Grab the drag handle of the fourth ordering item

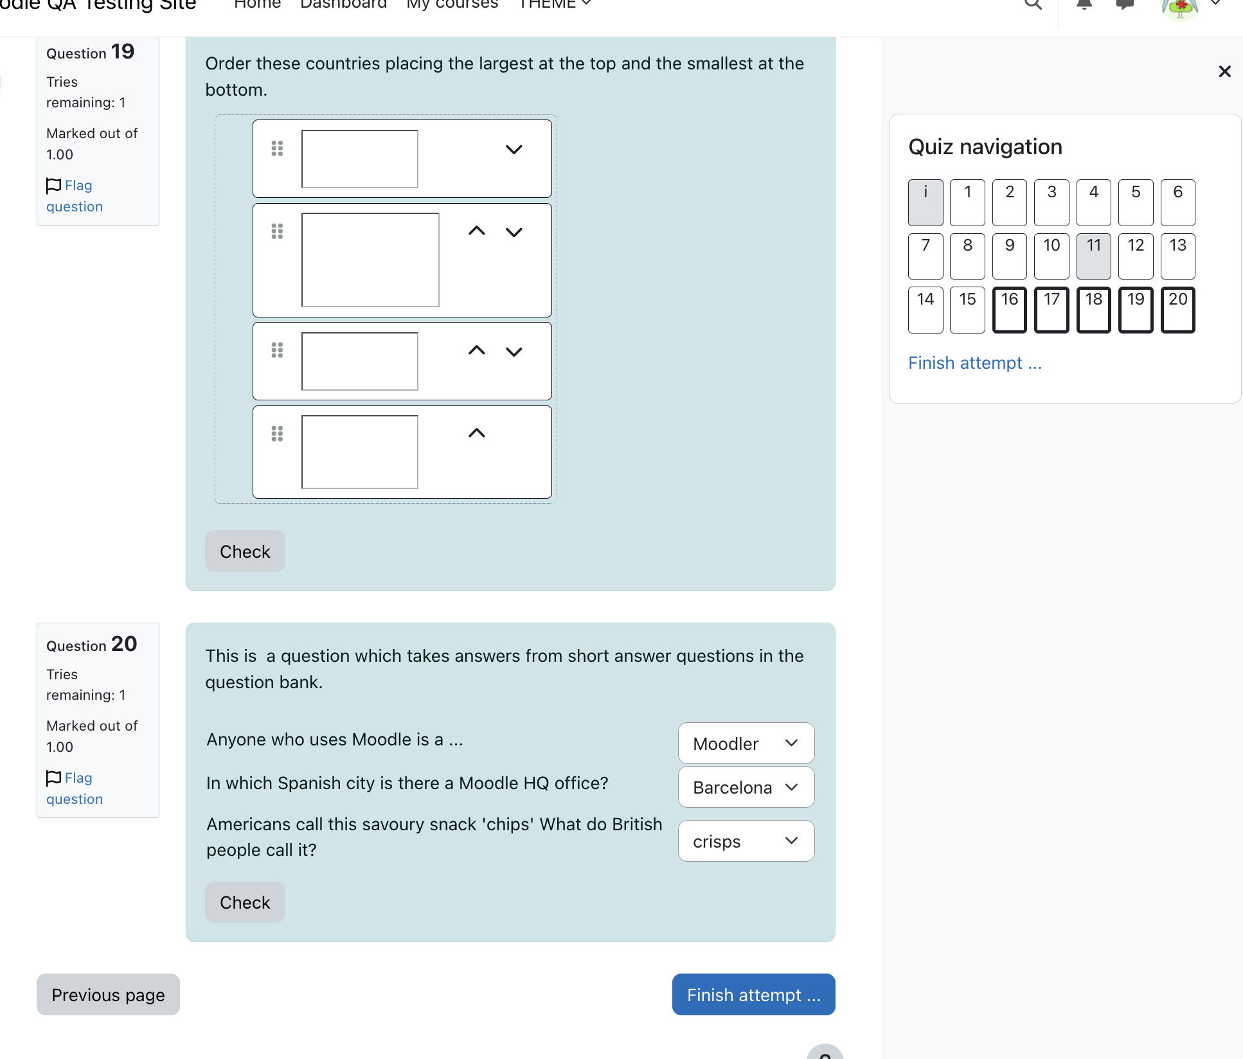277,434
